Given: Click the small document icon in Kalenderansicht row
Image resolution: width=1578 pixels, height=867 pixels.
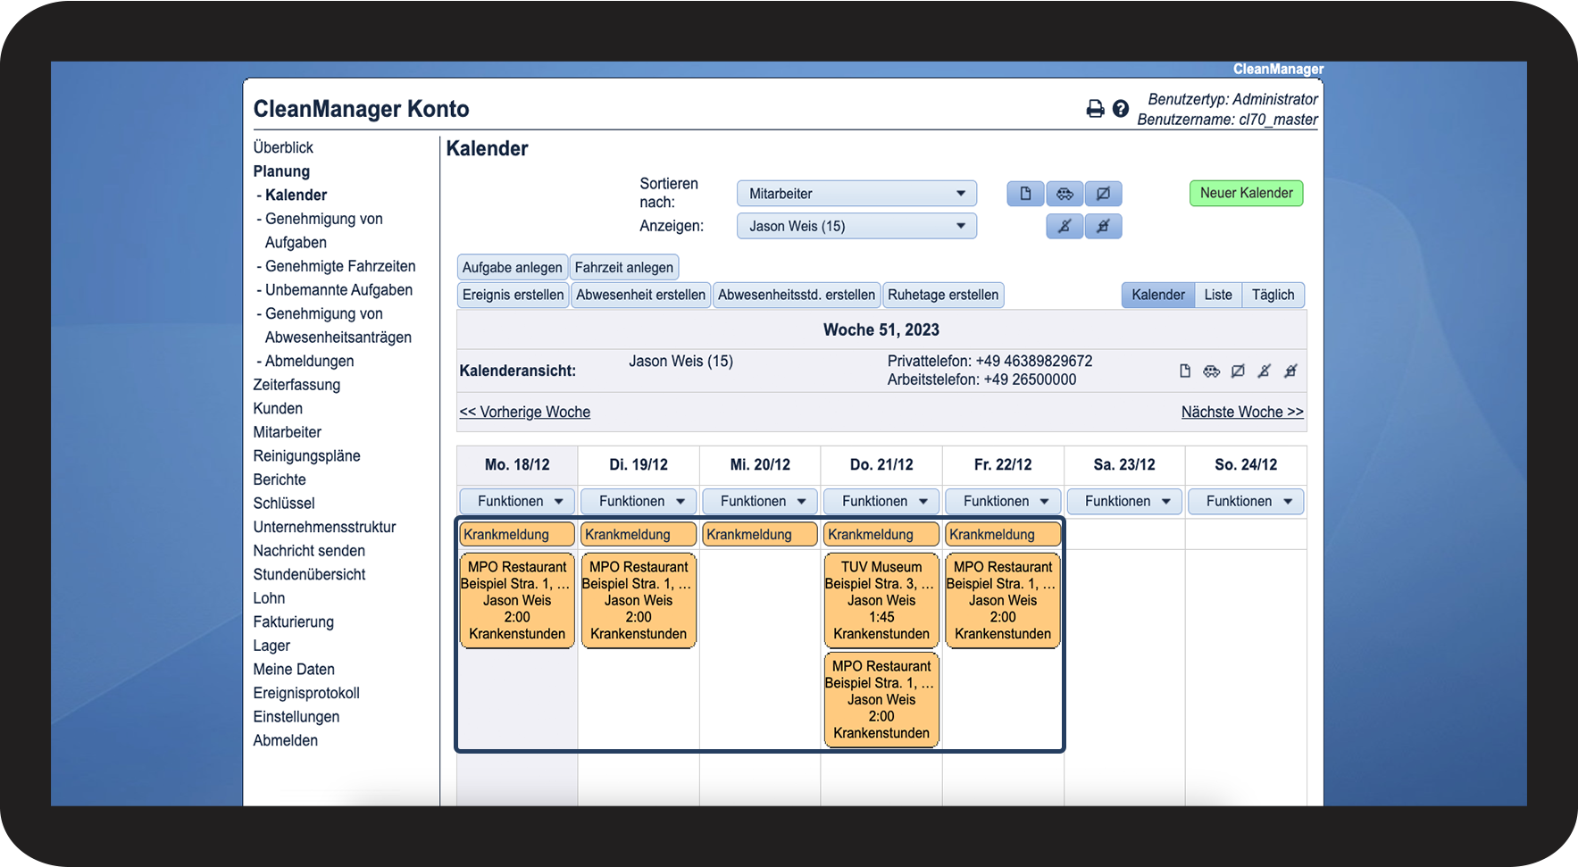Looking at the screenshot, I should tap(1185, 371).
